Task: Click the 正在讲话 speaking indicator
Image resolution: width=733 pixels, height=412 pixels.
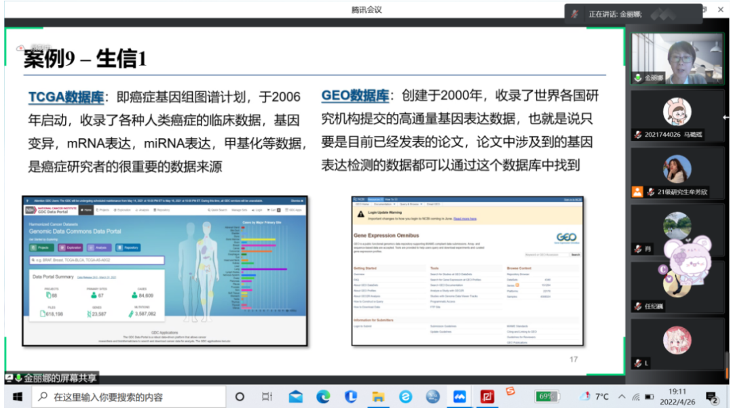Action: pos(633,14)
